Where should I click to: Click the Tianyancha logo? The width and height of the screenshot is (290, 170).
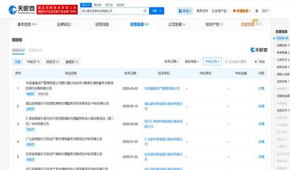(x=22, y=9)
